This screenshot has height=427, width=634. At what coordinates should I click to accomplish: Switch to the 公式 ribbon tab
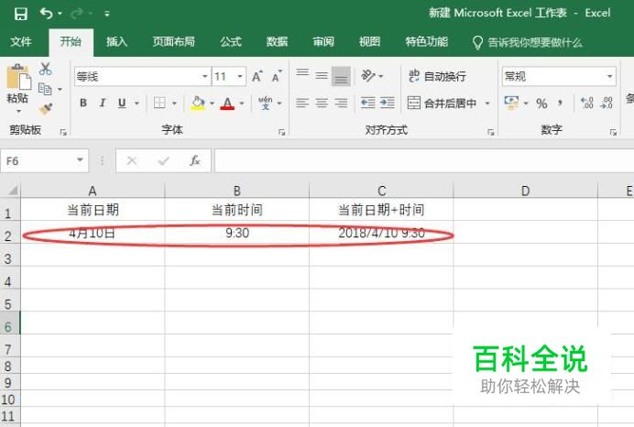[x=231, y=41]
